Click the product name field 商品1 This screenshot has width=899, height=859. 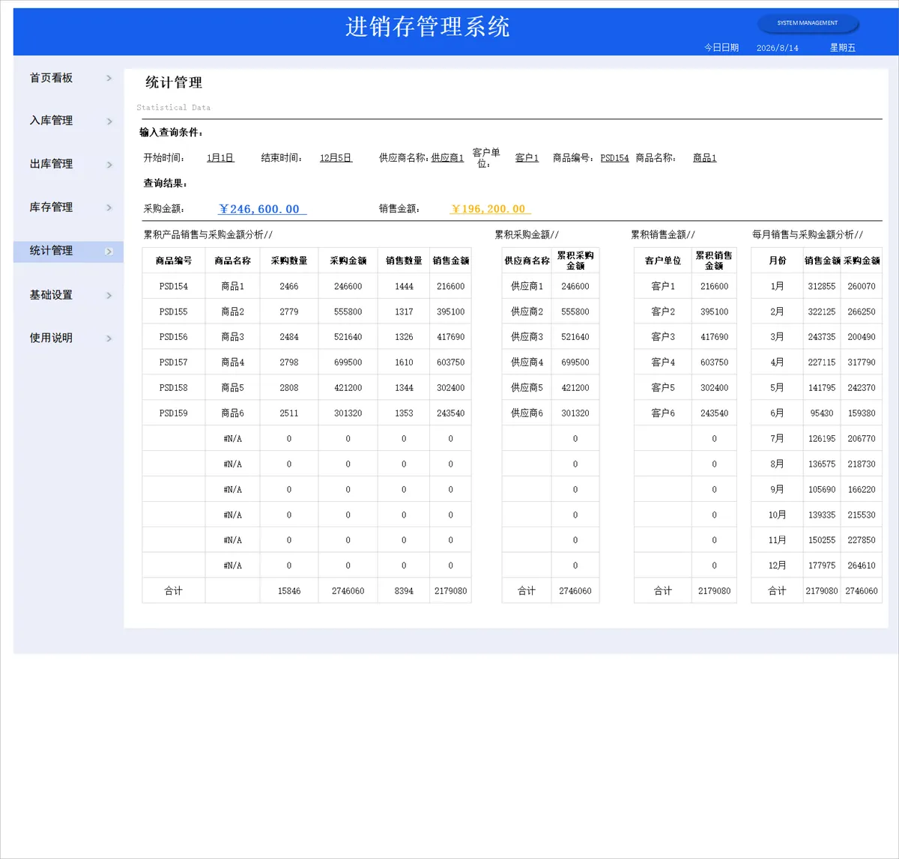click(x=704, y=158)
